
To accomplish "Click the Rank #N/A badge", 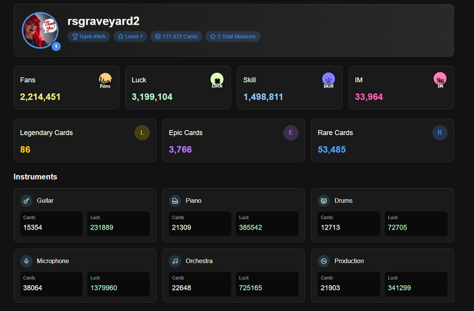I will click(x=89, y=36).
